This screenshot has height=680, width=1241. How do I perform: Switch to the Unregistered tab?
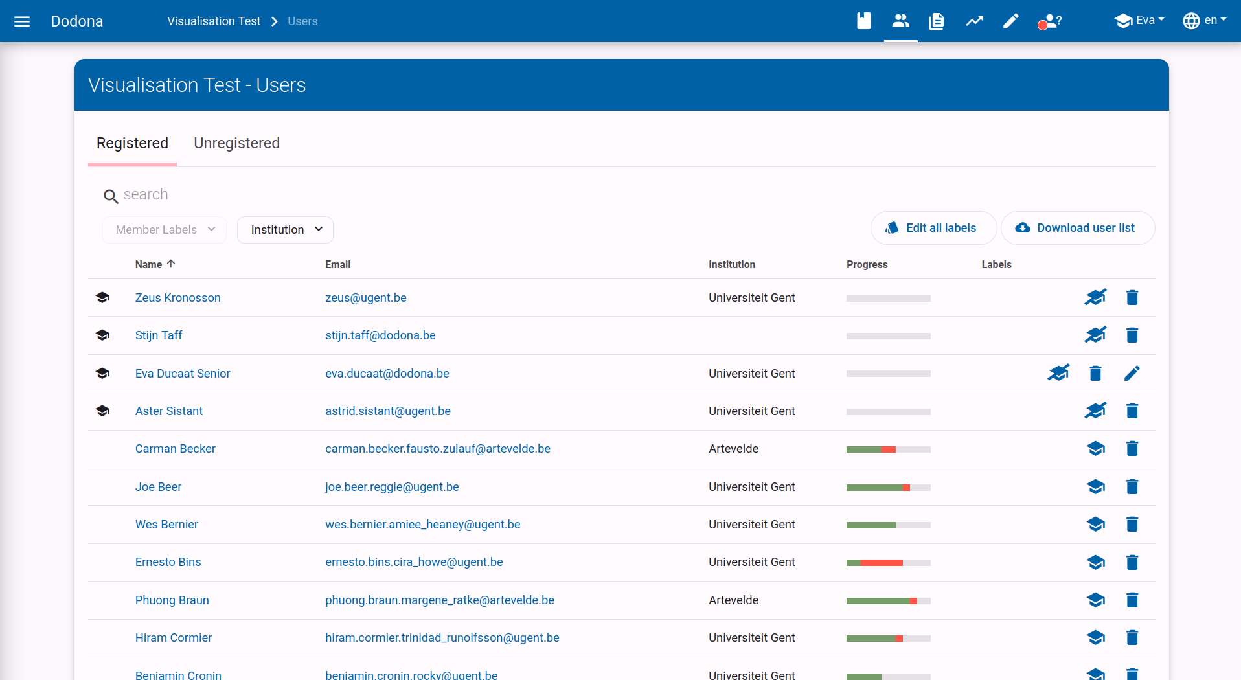pyautogui.click(x=236, y=143)
